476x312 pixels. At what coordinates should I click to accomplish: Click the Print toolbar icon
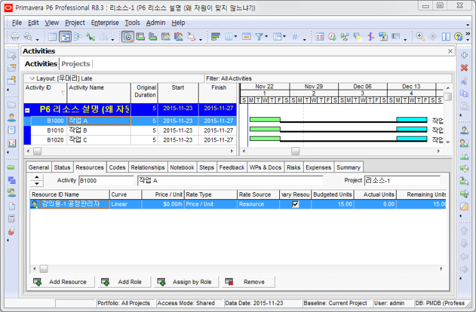pyautogui.click(x=15, y=37)
